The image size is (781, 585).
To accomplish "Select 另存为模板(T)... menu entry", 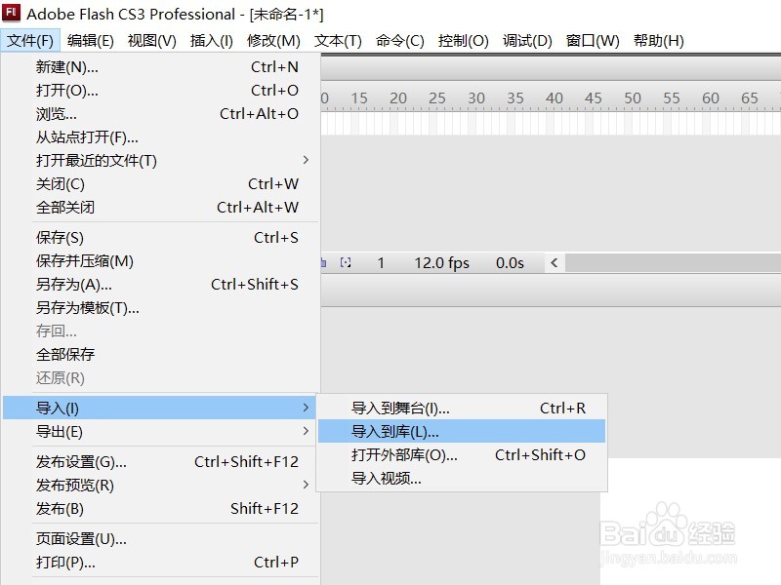I will pos(160,307).
